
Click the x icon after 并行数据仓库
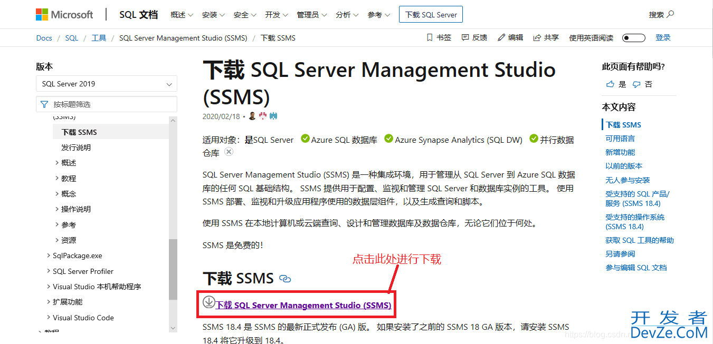coord(229,152)
